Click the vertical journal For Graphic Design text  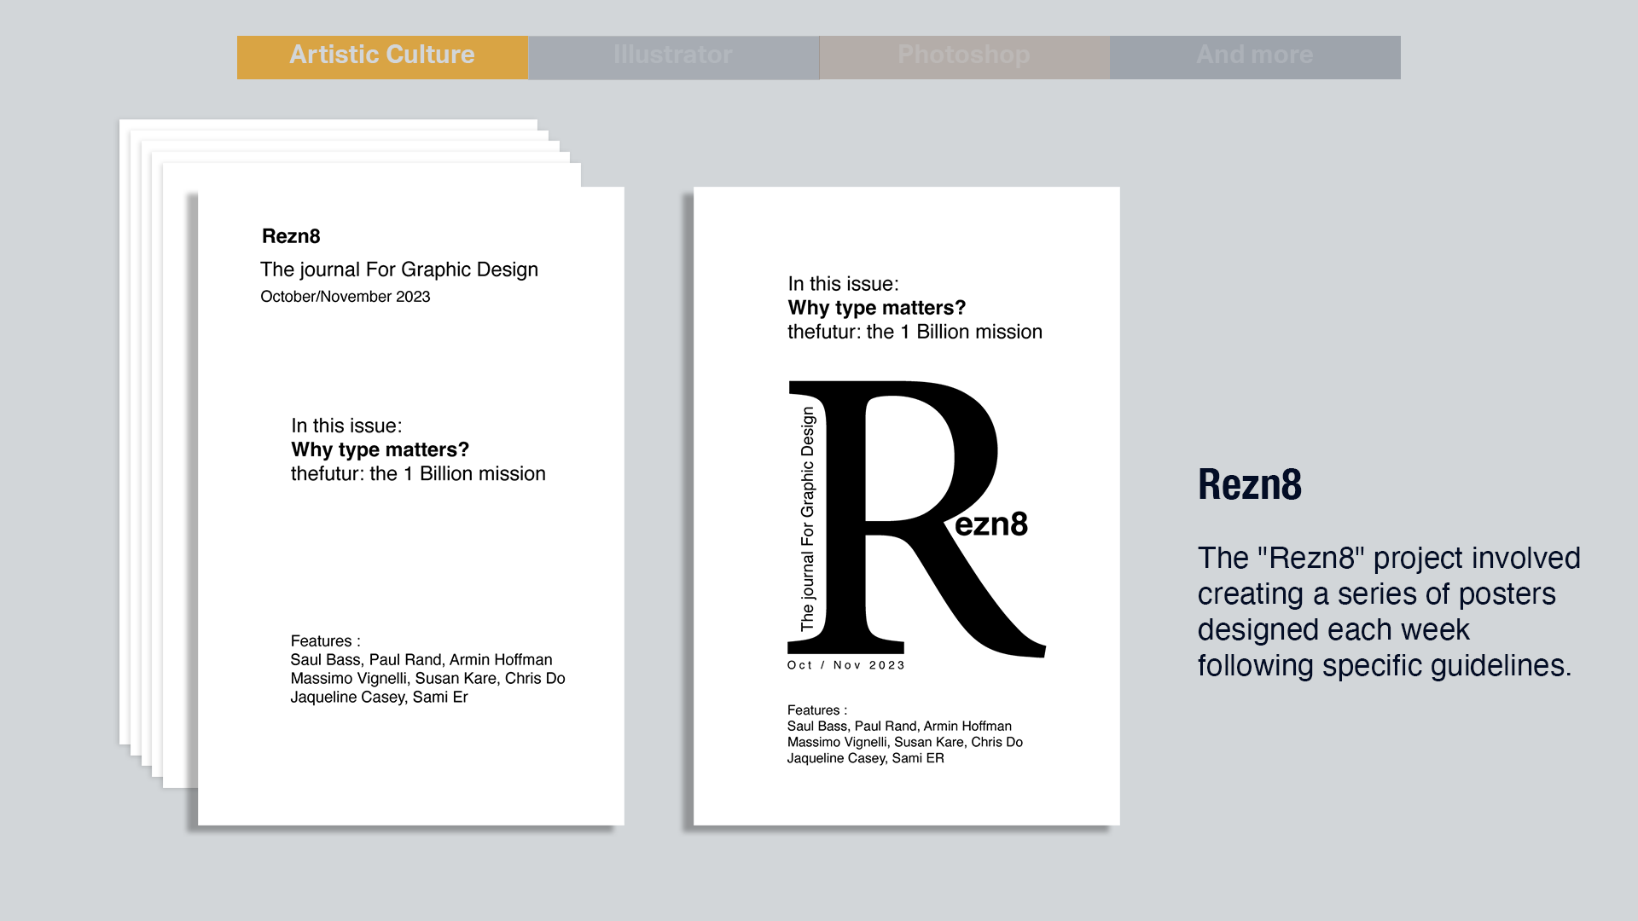807,519
